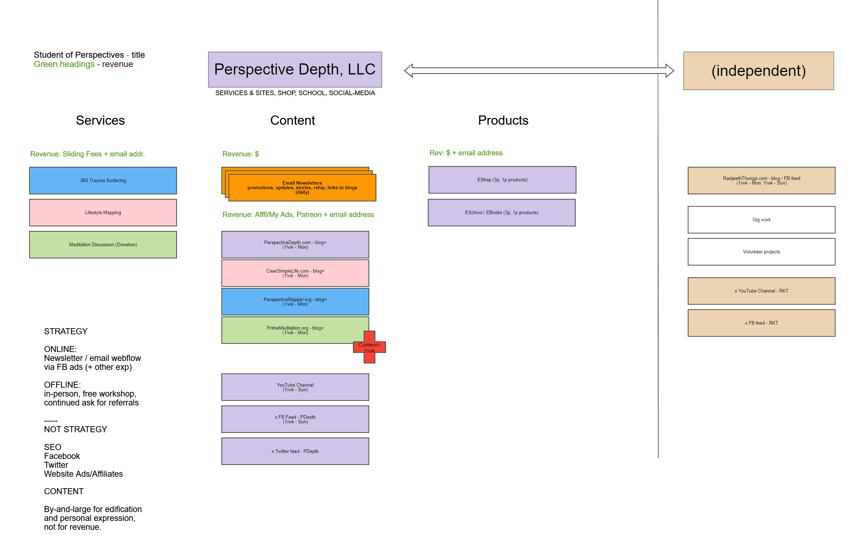Click the Meditation Discussion (Donation) box

coord(103,244)
